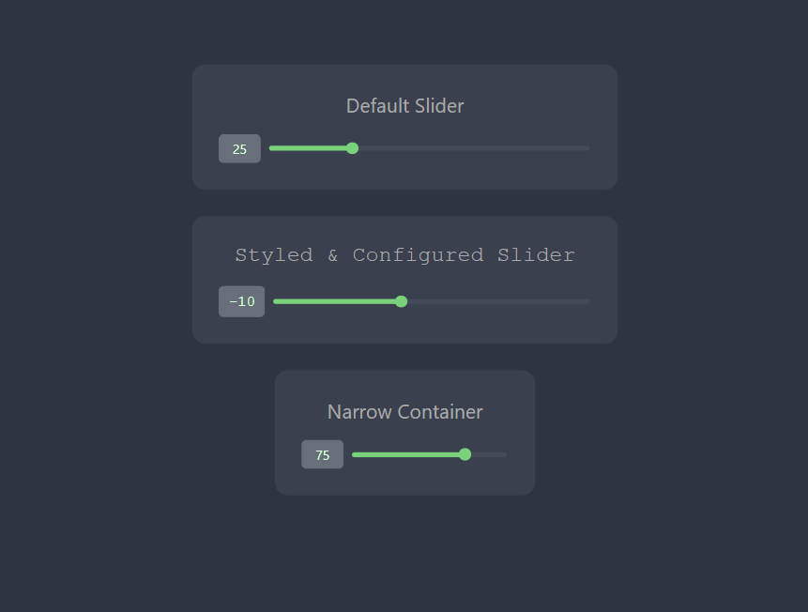Click the value badge showing -10
808x612 pixels.
(x=241, y=301)
